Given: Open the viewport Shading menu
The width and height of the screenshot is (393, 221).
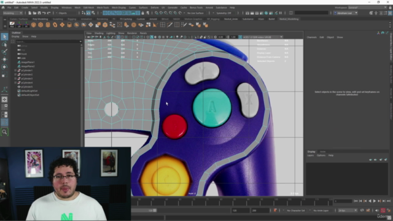Looking at the screenshot, I should (99, 33).
